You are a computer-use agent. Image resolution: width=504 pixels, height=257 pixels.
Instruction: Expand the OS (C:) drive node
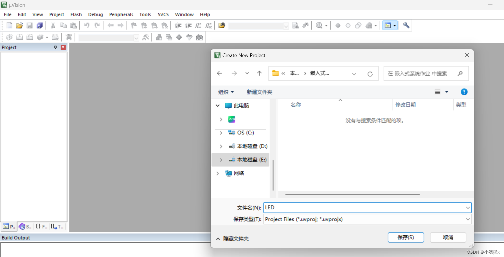click(221, 133)
